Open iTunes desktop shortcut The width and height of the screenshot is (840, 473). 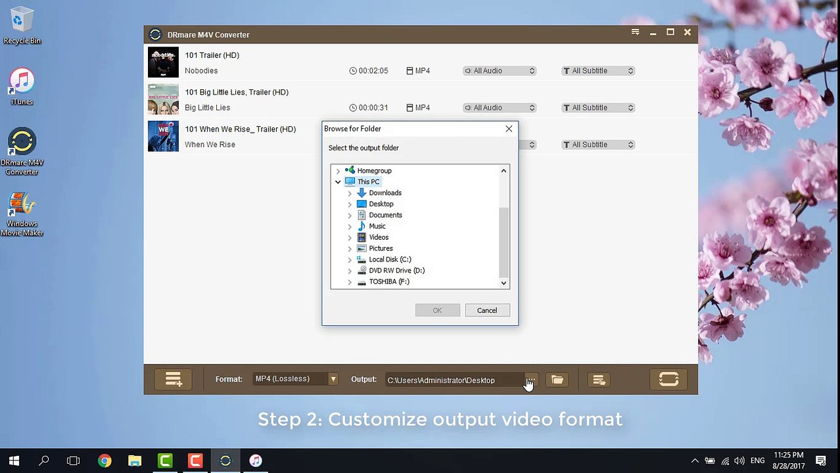[x=22, y=87]
